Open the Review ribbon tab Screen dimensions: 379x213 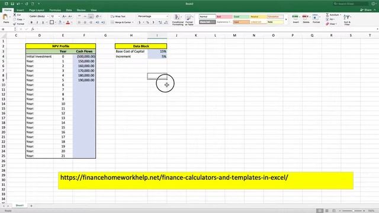coord(81,10)
